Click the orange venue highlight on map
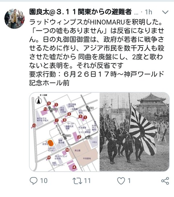174x197 pixels. tap(51, 143)
